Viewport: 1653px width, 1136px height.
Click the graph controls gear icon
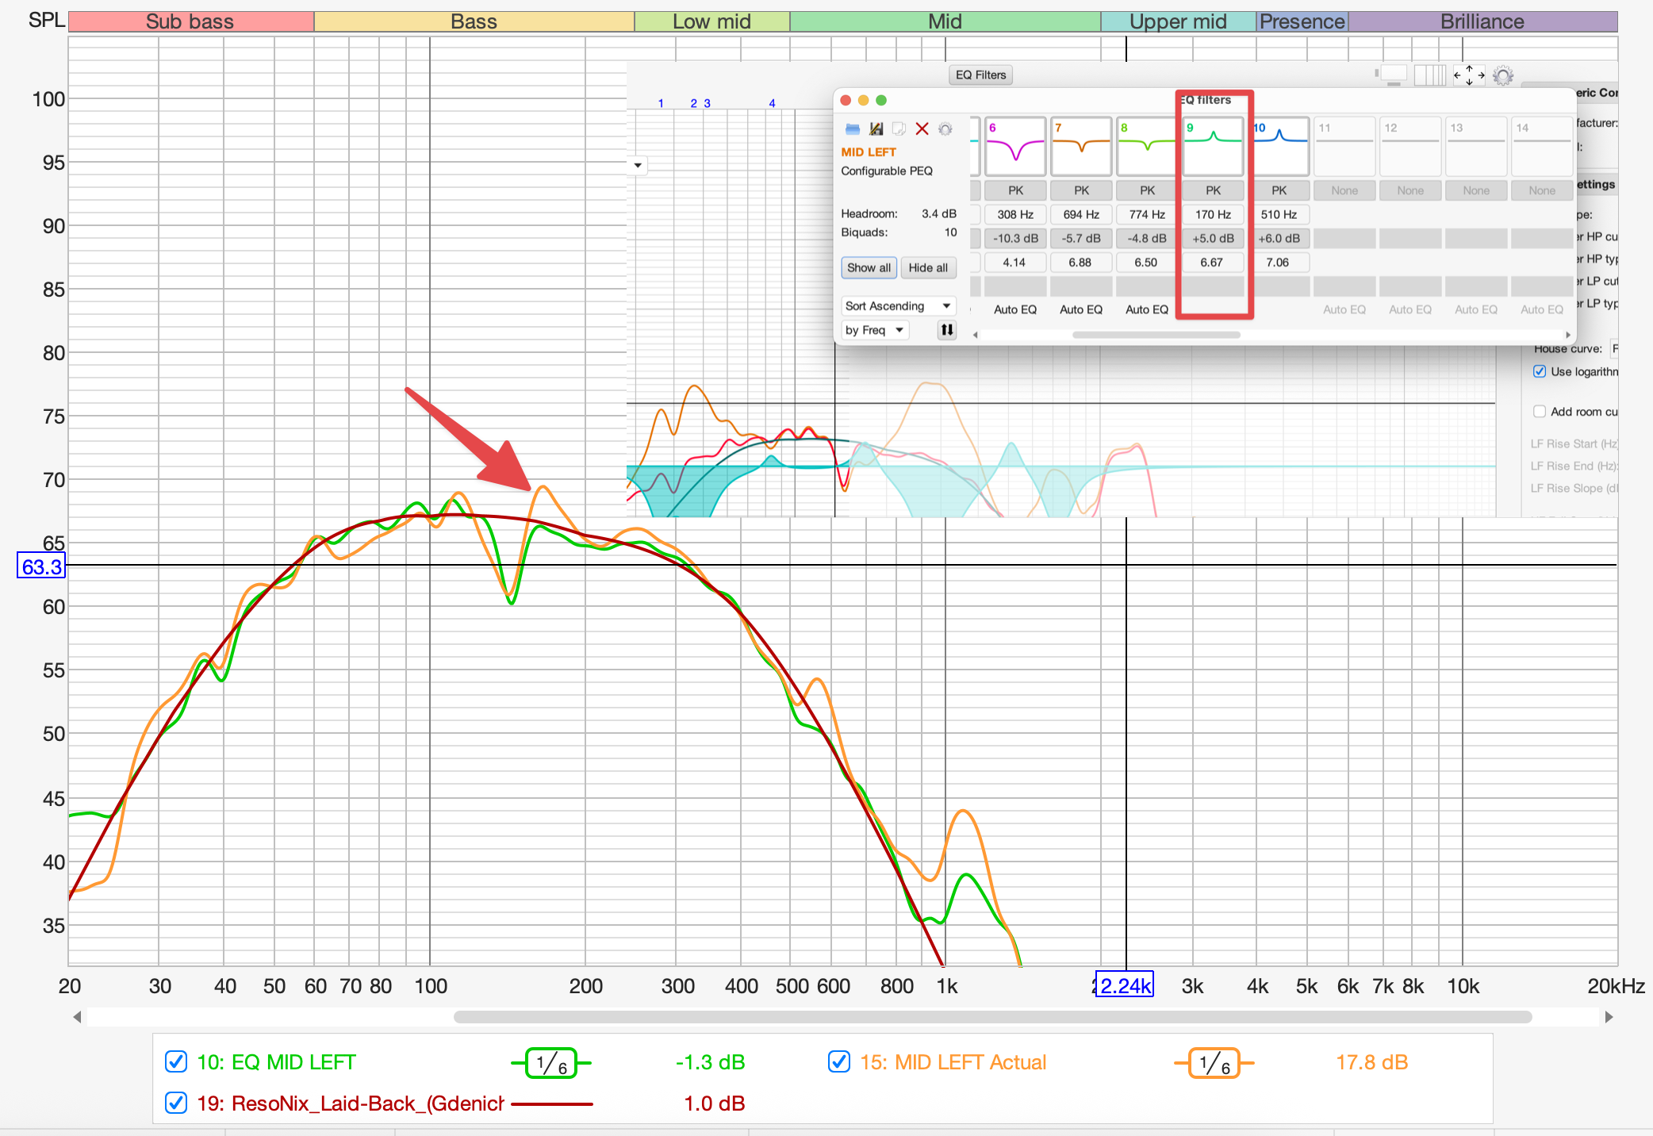coord(1502,76)
